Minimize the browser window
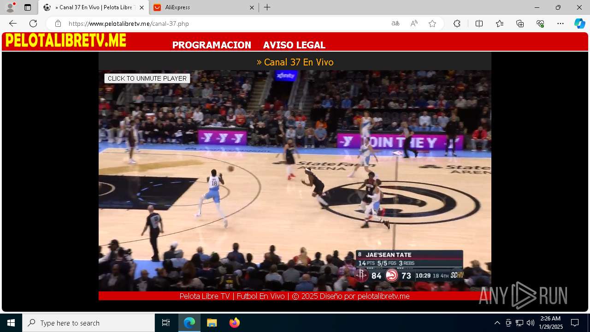Image resolution: width=590 pixels, height=332 pixels. pos(537,7)
